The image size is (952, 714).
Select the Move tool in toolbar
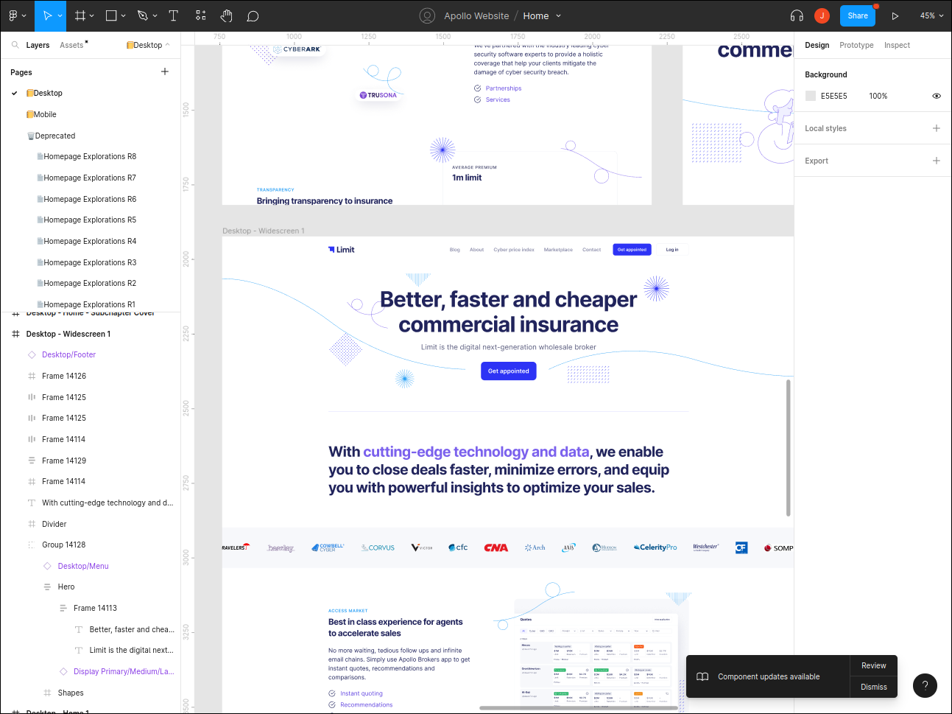point(47,15)
